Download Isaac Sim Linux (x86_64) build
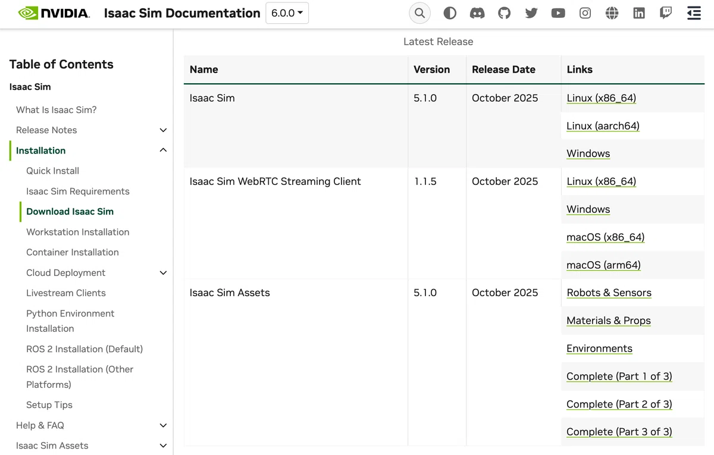714x455 pixels. click(601, 98)
